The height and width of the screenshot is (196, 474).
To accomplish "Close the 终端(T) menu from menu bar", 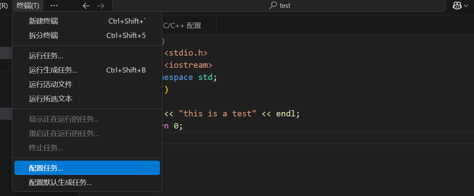I will tap(28, 6).
